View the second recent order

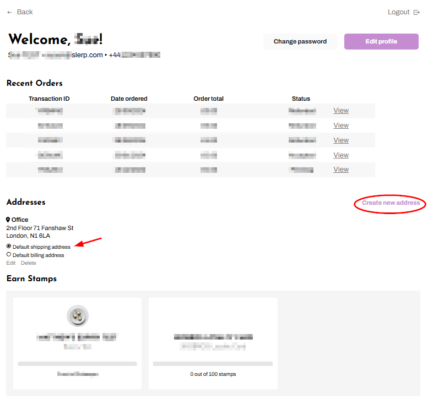click(341, 125)
